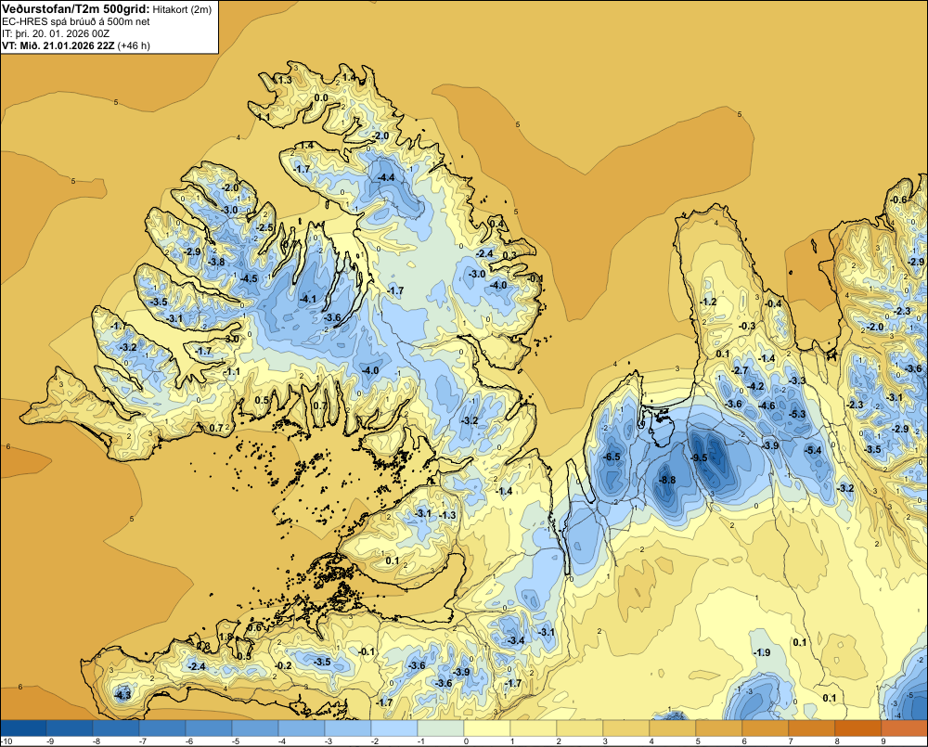Click the -5.3 temperature label
The height and width of the screenshot is (747, 928).
(798, 414)
